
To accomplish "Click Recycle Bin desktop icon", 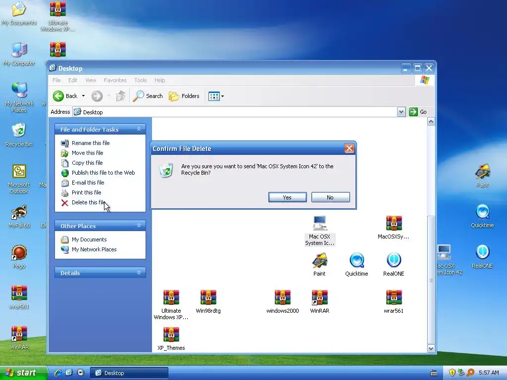I will pos(19,135).
